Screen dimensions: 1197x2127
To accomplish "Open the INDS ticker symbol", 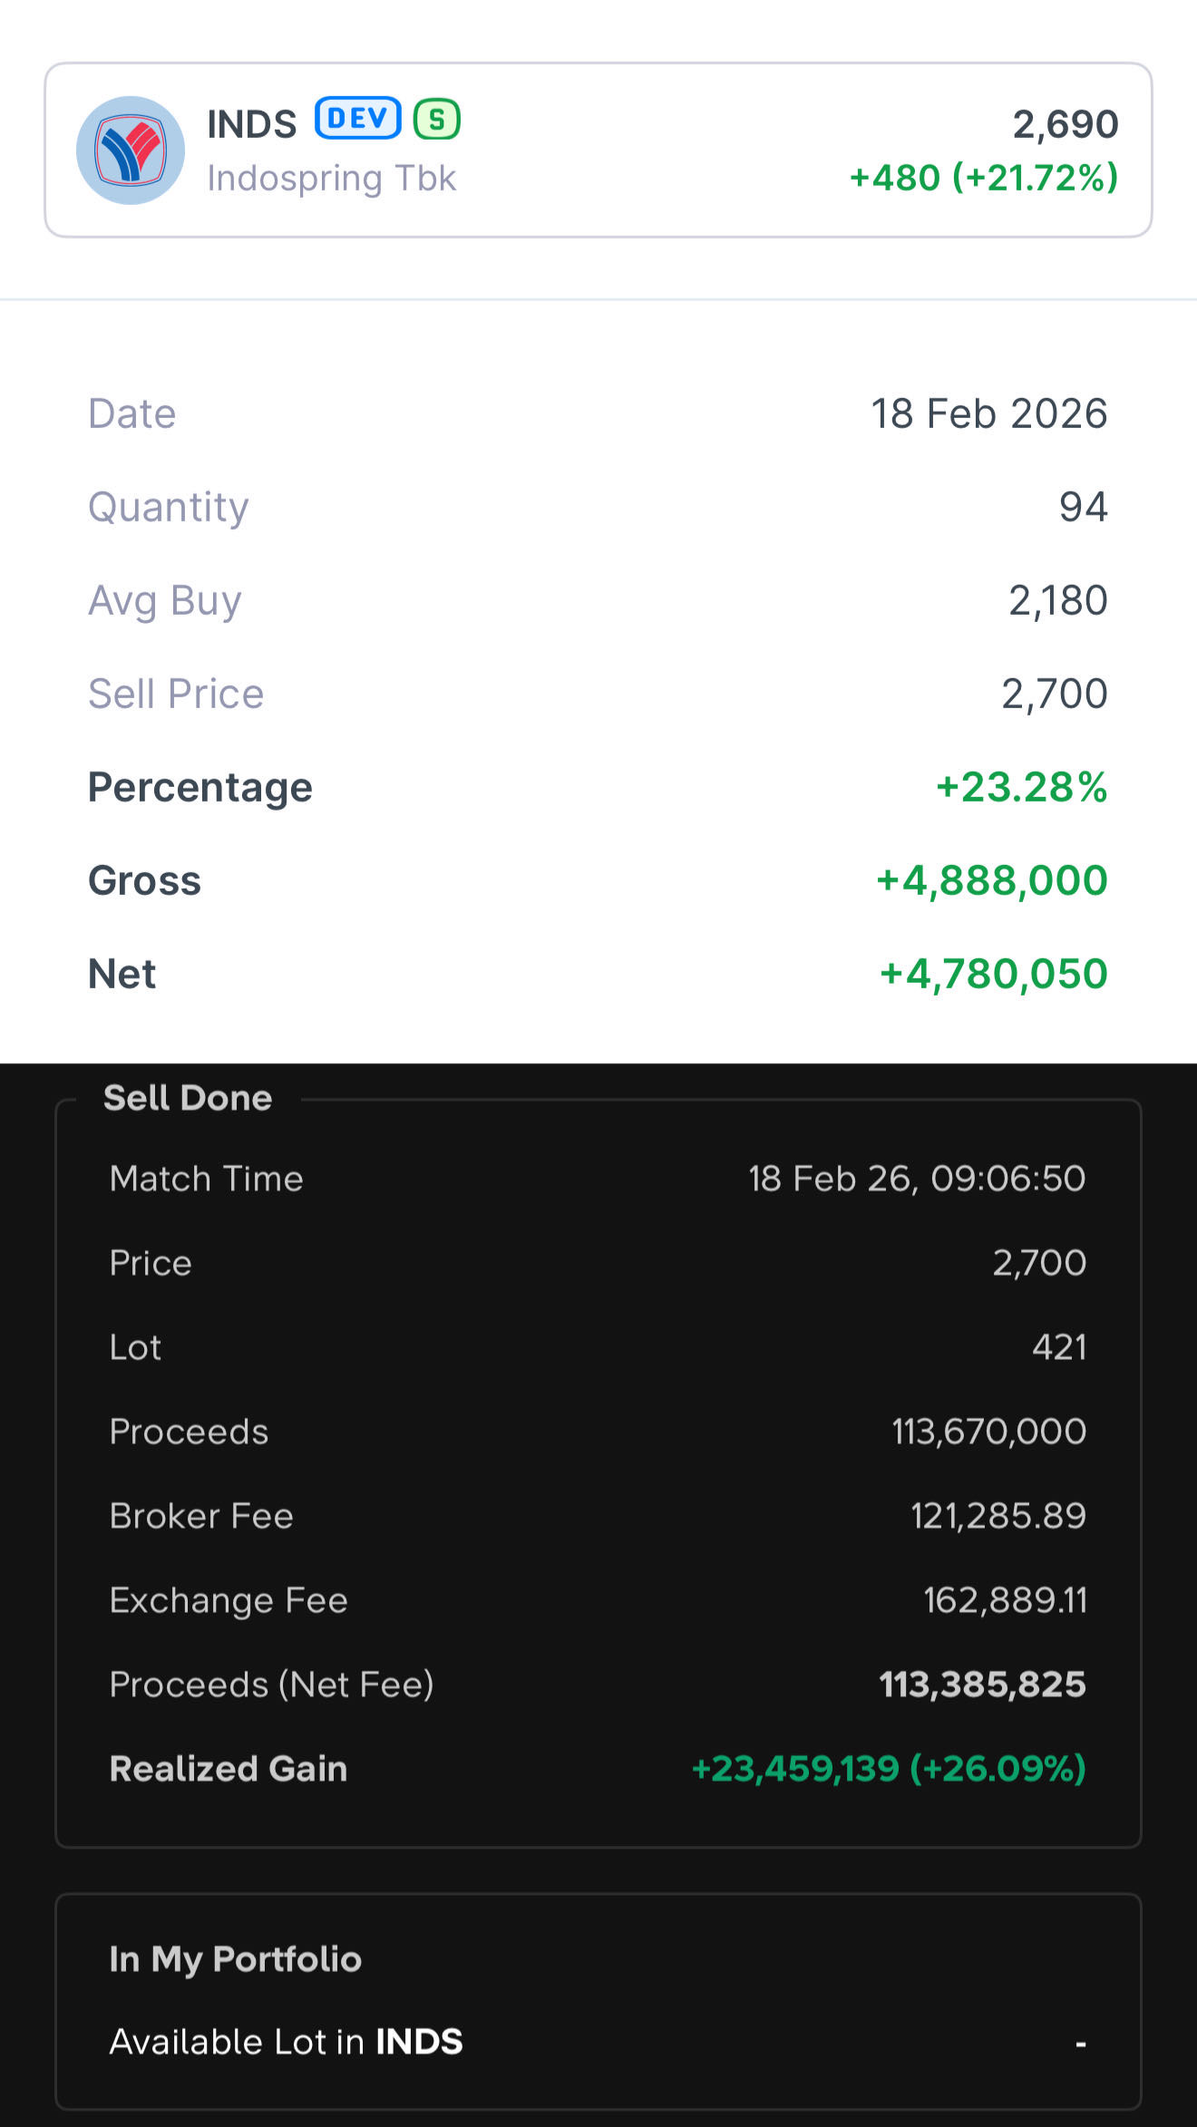I will [252, 124].
